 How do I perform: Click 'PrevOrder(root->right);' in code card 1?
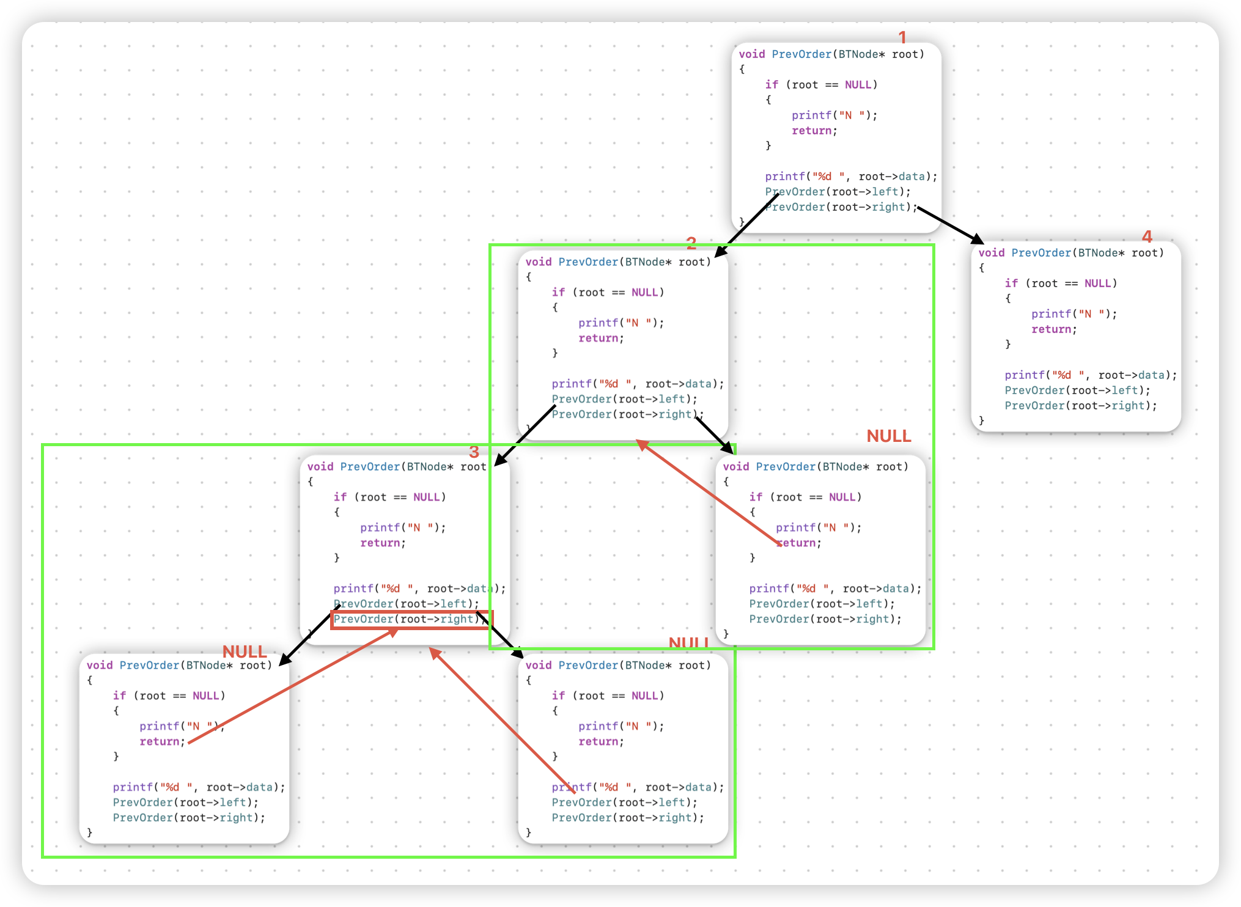point(841,207)
